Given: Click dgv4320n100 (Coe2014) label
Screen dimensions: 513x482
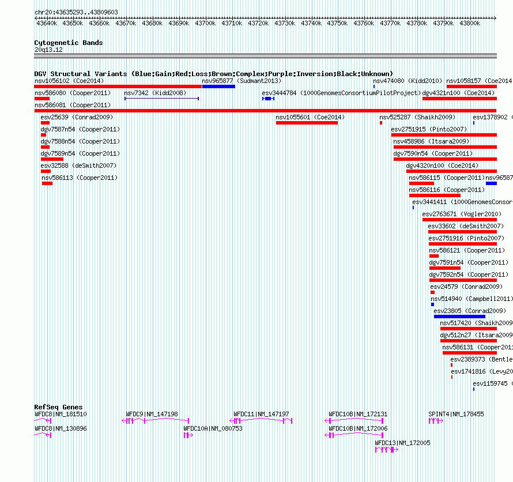Looking at the screenshot, I should pos(442,165).
